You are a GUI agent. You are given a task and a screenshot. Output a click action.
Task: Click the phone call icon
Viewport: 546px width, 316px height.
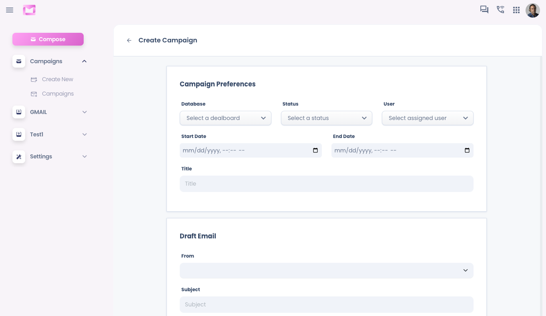pyautogui.click(x=500, y=10)
